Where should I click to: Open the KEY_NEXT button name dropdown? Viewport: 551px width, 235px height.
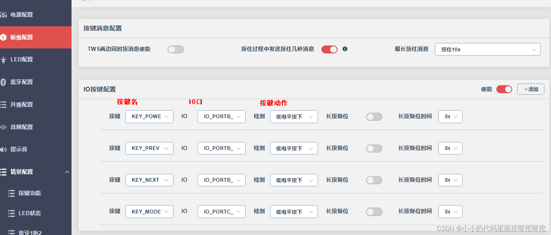149,180
